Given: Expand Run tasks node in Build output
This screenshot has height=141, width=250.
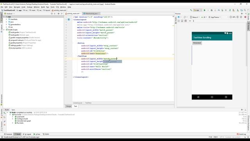Looking at the screenshot, I should pyautogui.click(x=13, y=123).
